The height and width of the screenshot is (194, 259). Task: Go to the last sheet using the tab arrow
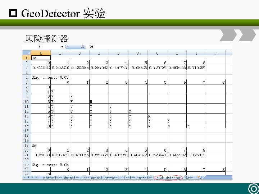[x=36, y=177]
